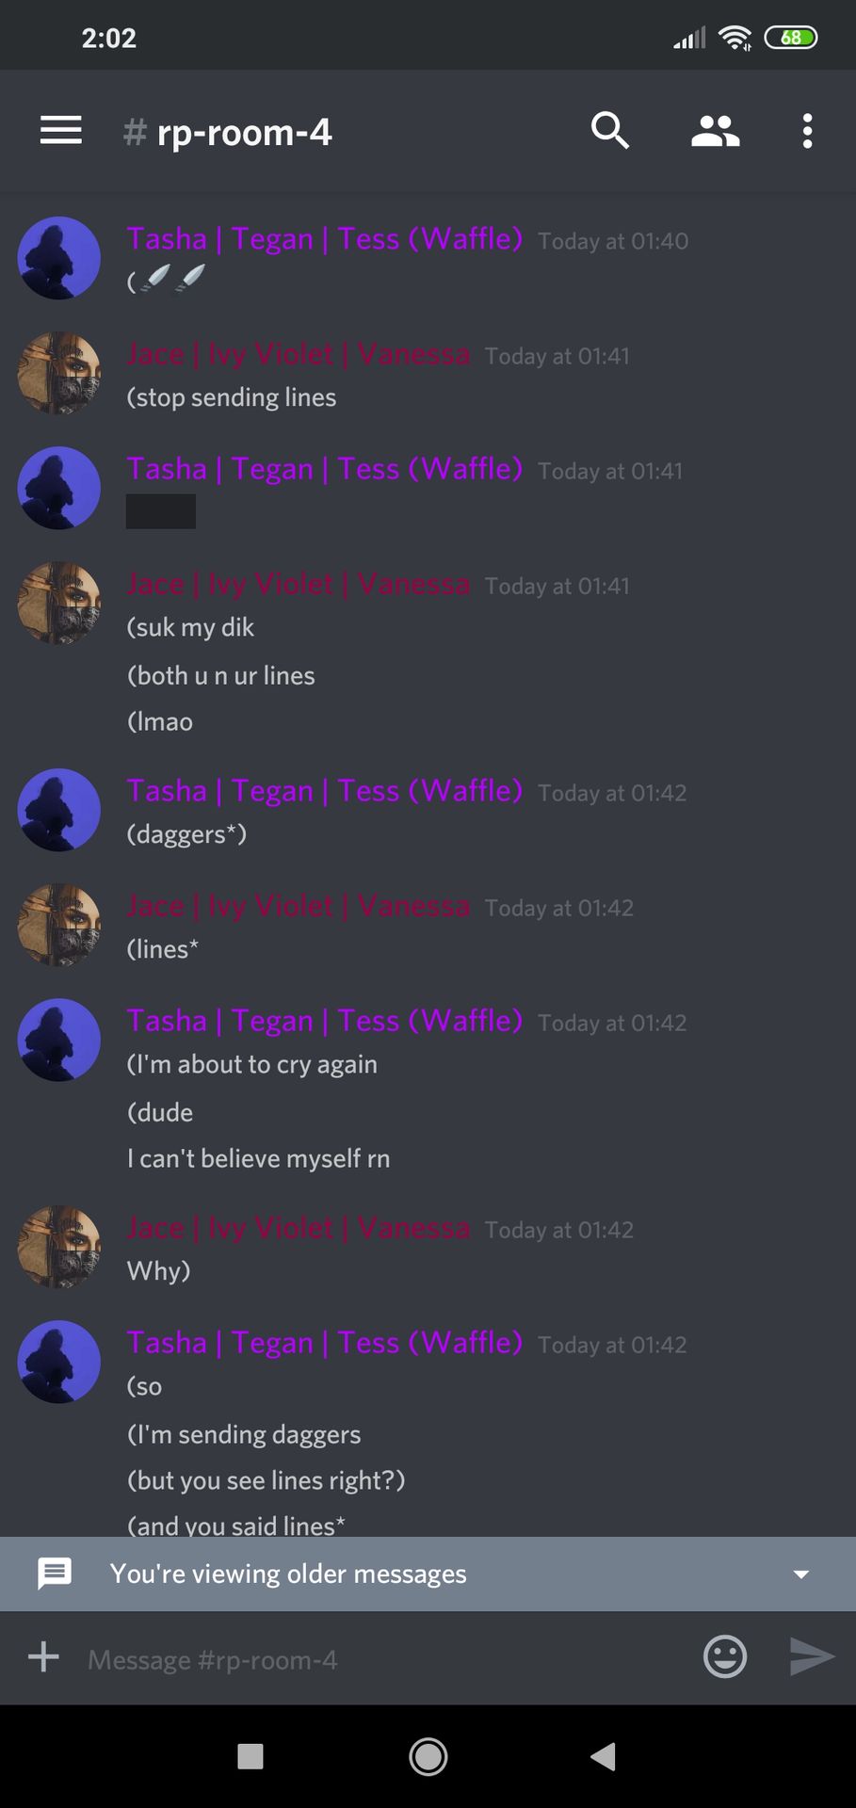
Task: Tap the Android home circle button
Action: coord(428,1756)
